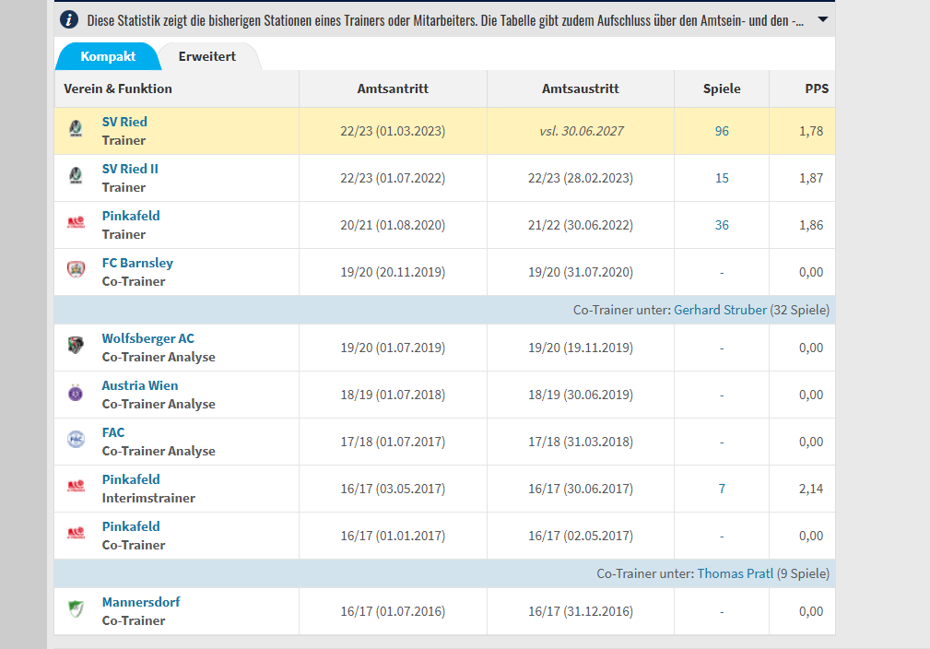Click the 15 games link for SV Ried II

(722, 178)
